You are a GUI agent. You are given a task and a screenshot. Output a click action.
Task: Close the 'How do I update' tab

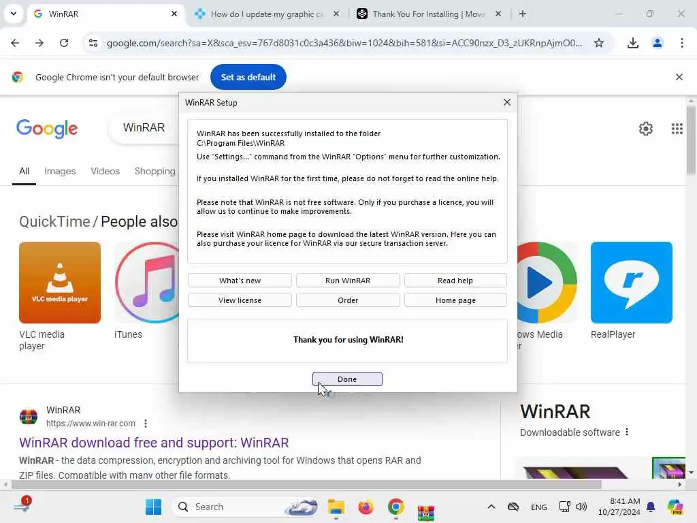tap(336, 14)
